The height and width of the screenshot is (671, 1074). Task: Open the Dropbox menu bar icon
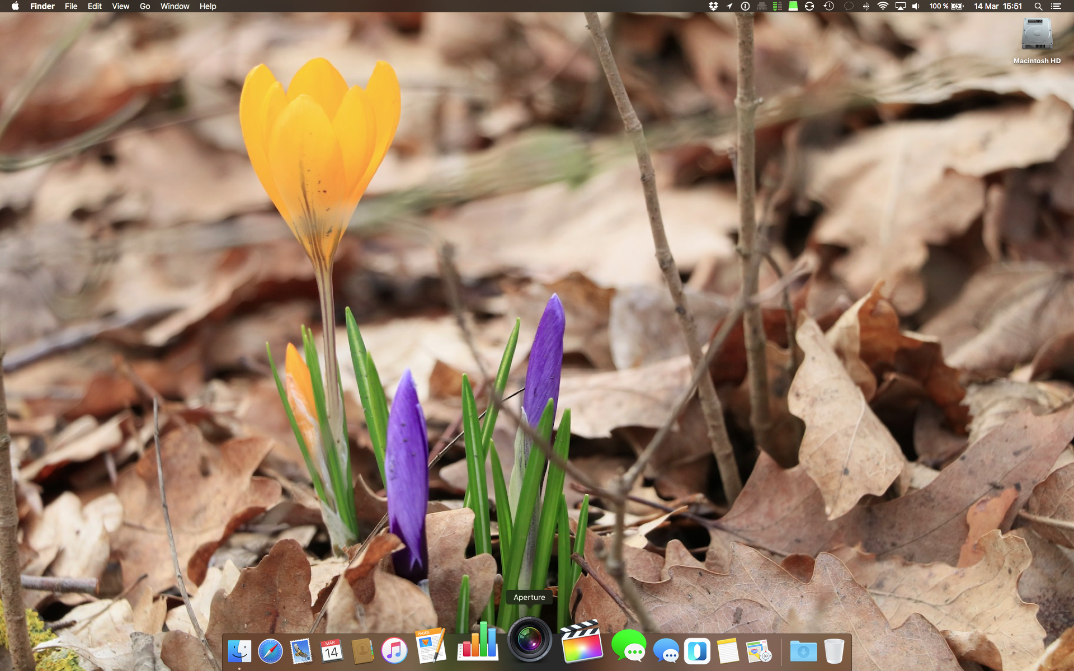[713, 6]
